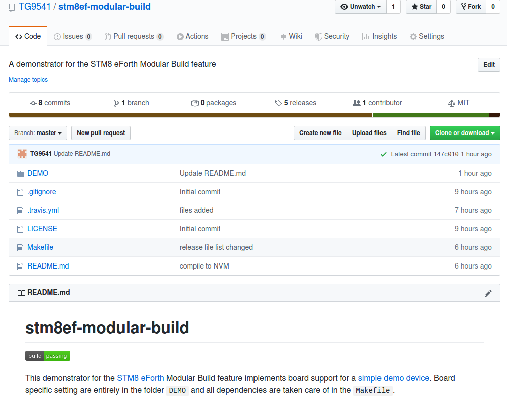507x401 pixels.
Task: Click the Makefile file icon
Action: 20,248
